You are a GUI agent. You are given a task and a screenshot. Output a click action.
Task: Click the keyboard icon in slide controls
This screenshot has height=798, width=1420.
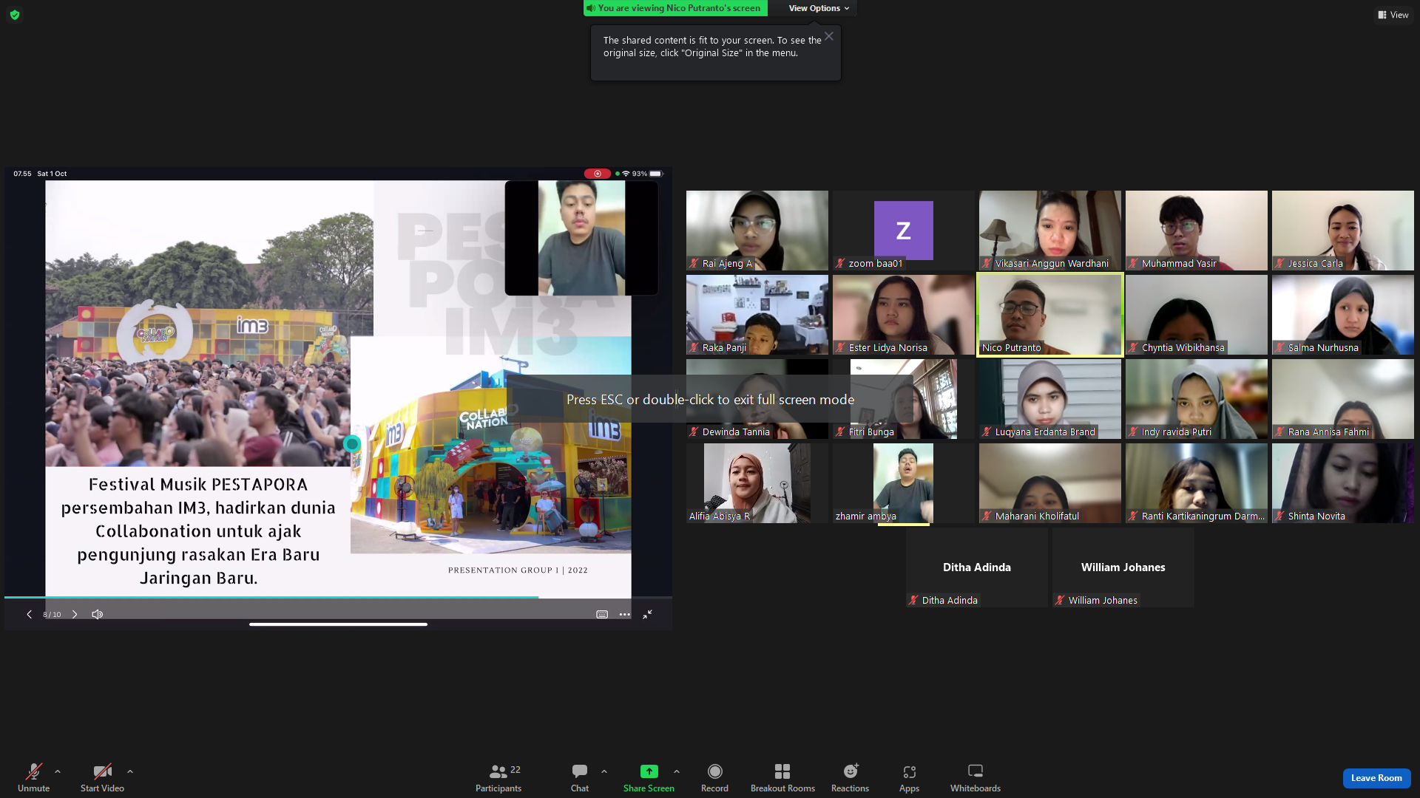(602, 614)
